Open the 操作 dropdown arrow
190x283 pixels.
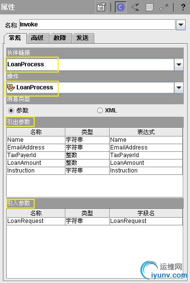click(179, 87)
